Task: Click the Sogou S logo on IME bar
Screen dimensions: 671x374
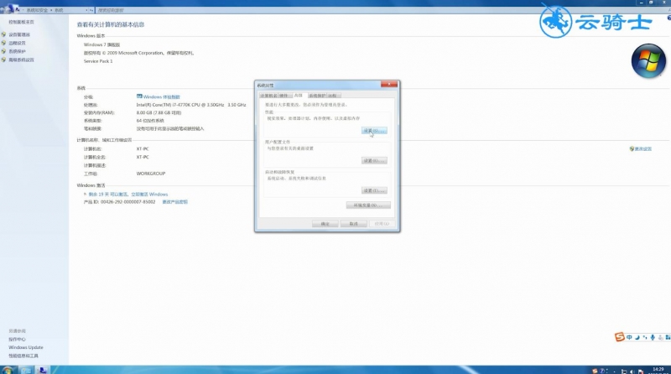Action: (619, 337)
